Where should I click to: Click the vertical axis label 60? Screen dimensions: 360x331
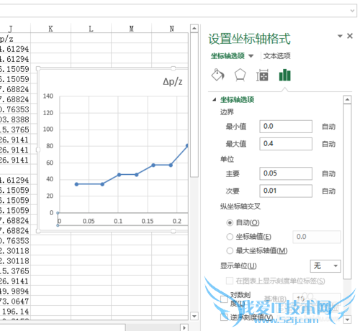click(50, 163)
